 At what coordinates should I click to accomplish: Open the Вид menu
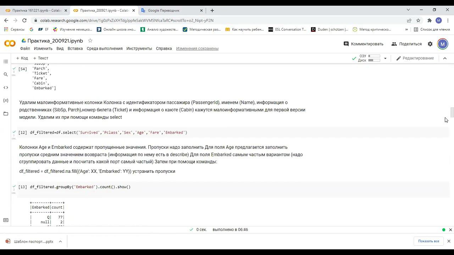60,49
